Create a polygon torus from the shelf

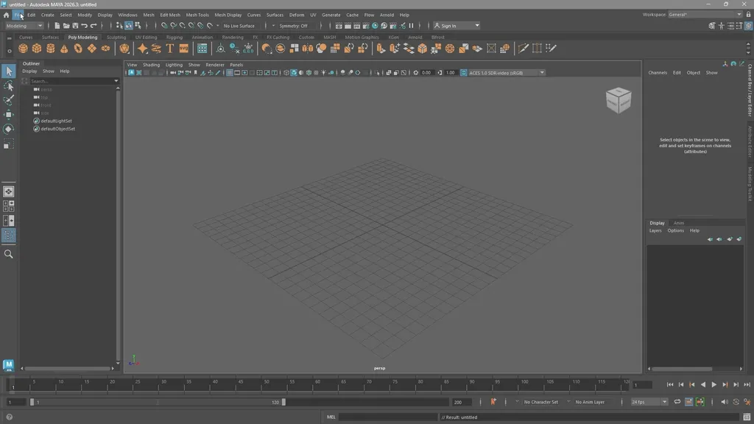pos(77,48)
